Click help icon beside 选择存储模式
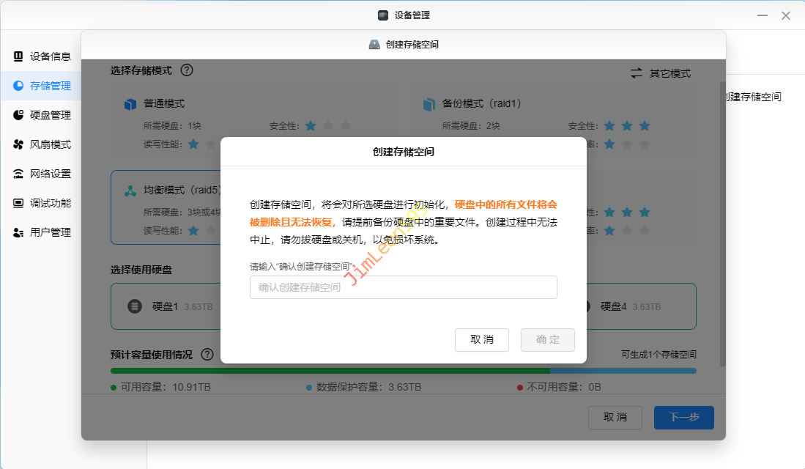The width and height of the screenshot is (805, 469). tap(187, 70)
